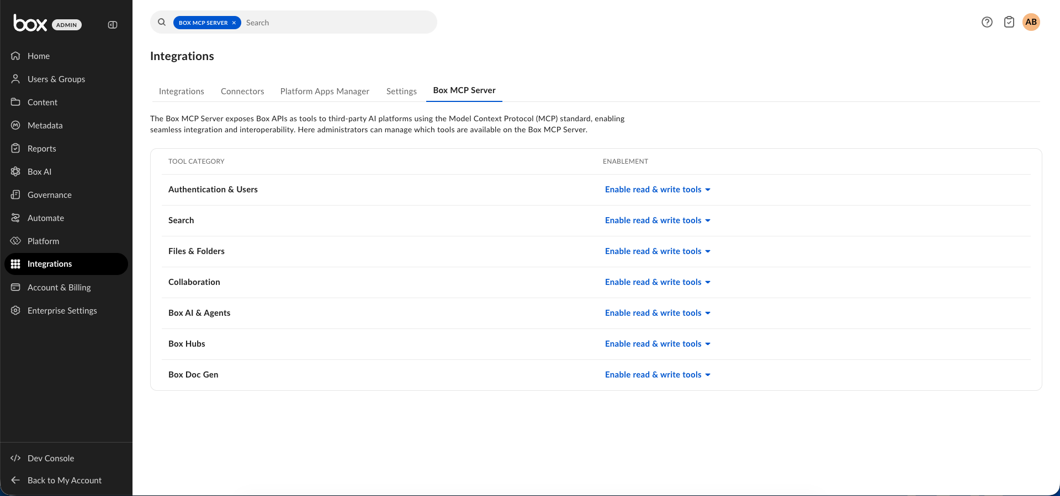Return via Back to My Account
The width and height of the screenshot is (1060, 496).
click(66, 480)
